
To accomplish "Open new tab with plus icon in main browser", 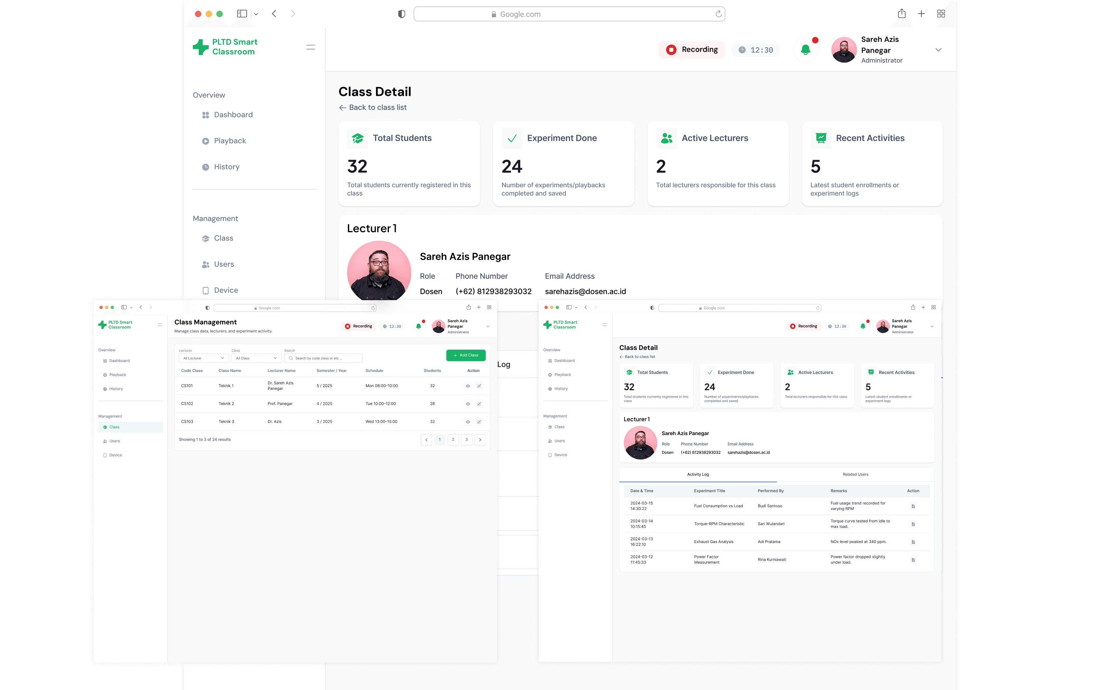I will (921, 14).
